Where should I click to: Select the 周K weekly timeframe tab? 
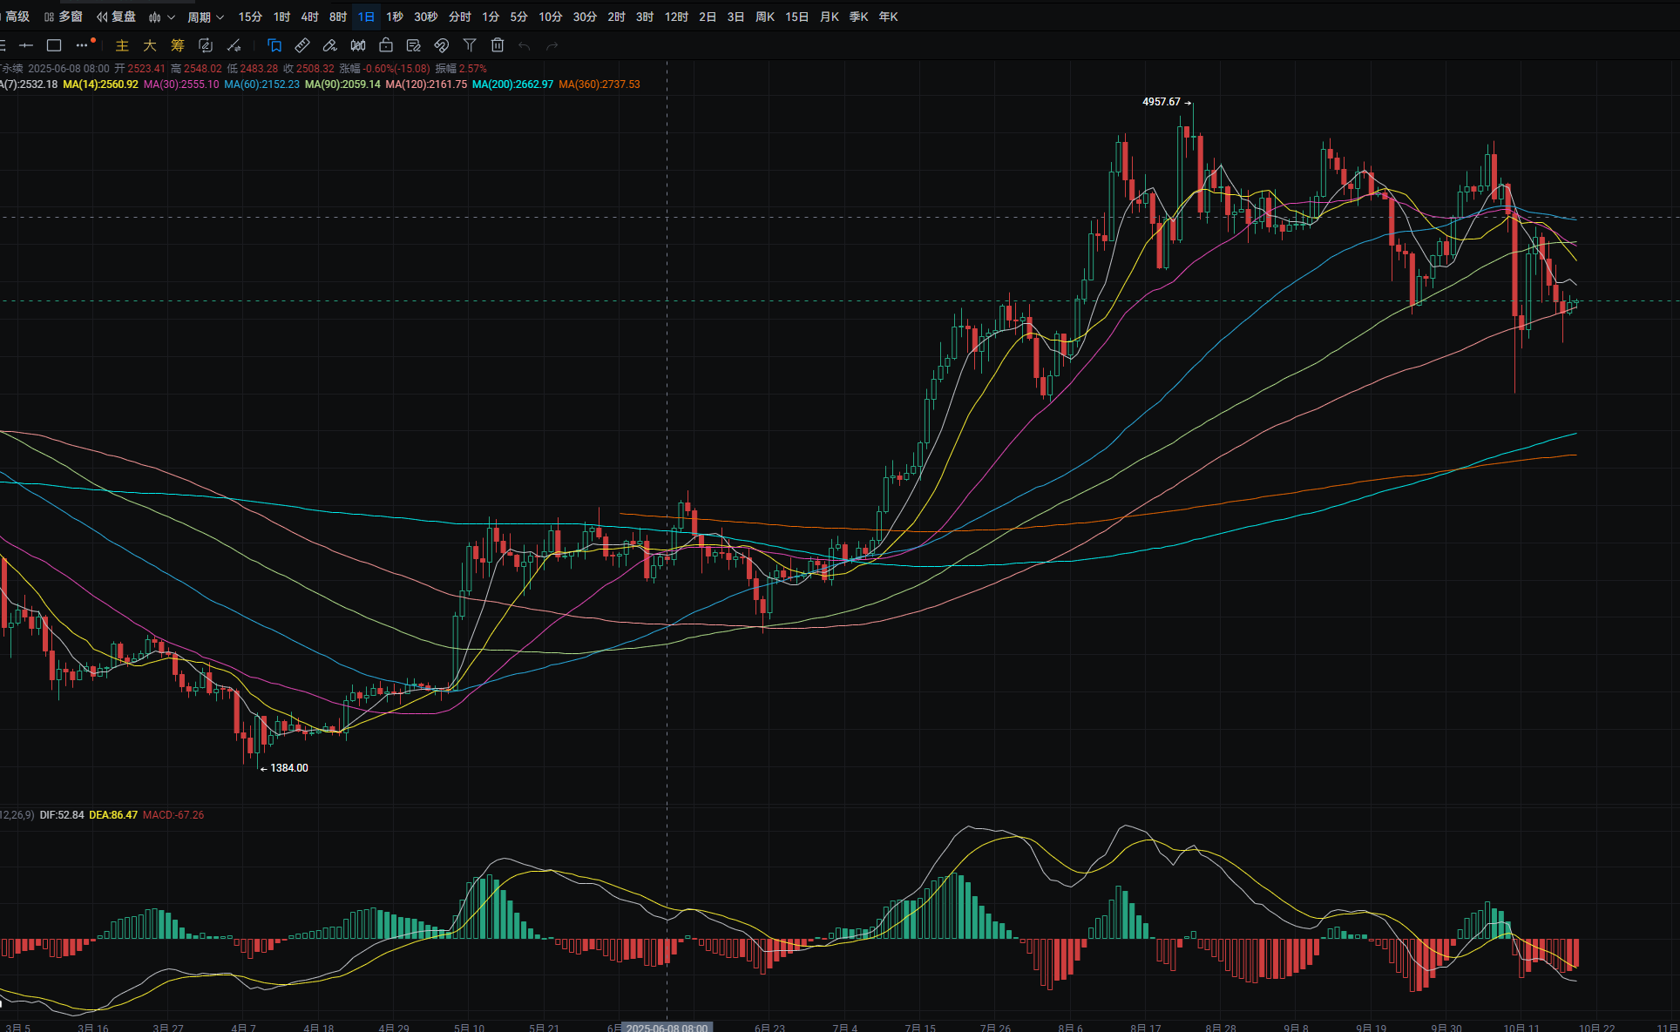point(765,17)
